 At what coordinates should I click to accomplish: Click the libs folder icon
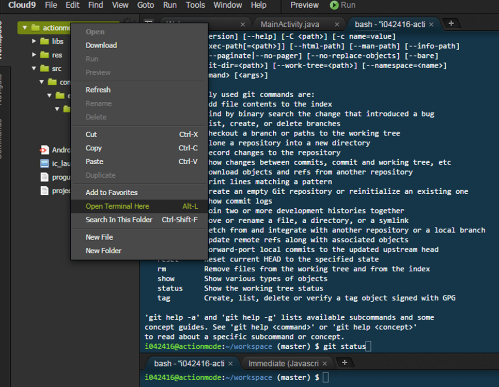pyautogui.click(x=44, y=41)
